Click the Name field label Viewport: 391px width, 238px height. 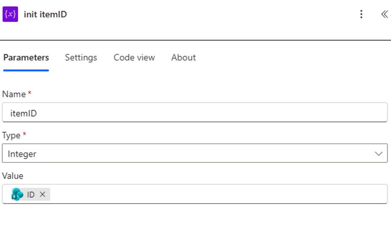(x=14, y=94)
